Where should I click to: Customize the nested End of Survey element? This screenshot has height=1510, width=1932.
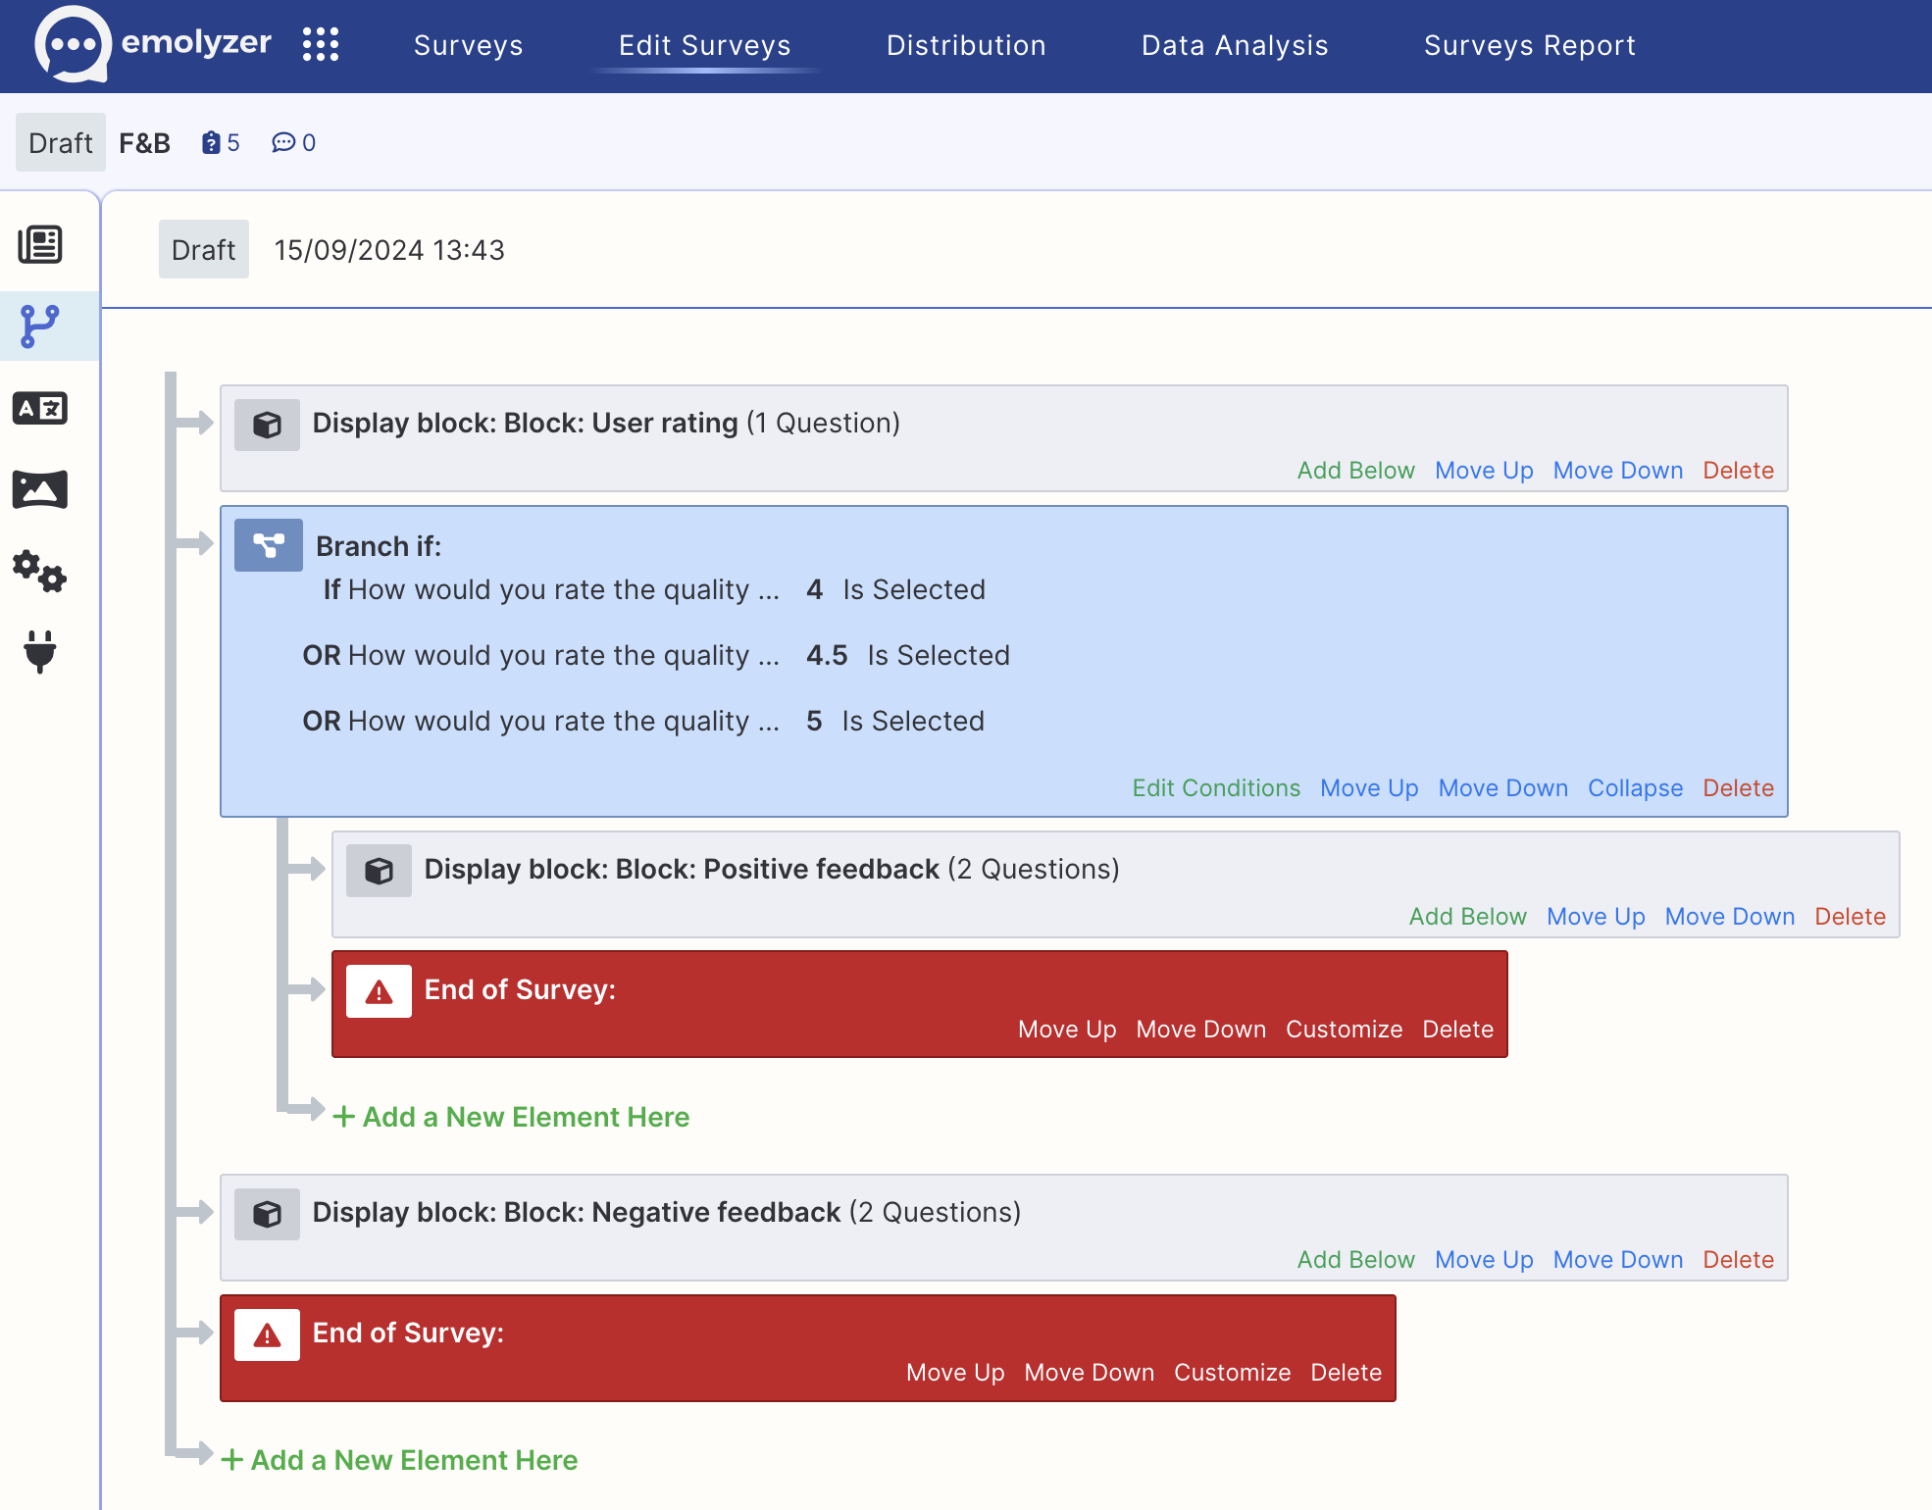(1344, 1030)
